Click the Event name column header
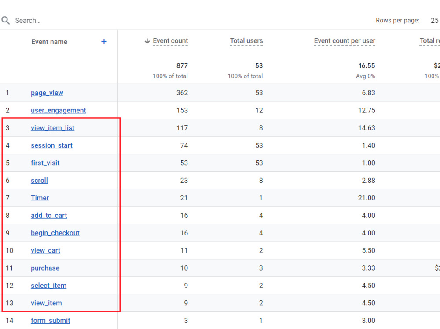 (x=49, y=42)
